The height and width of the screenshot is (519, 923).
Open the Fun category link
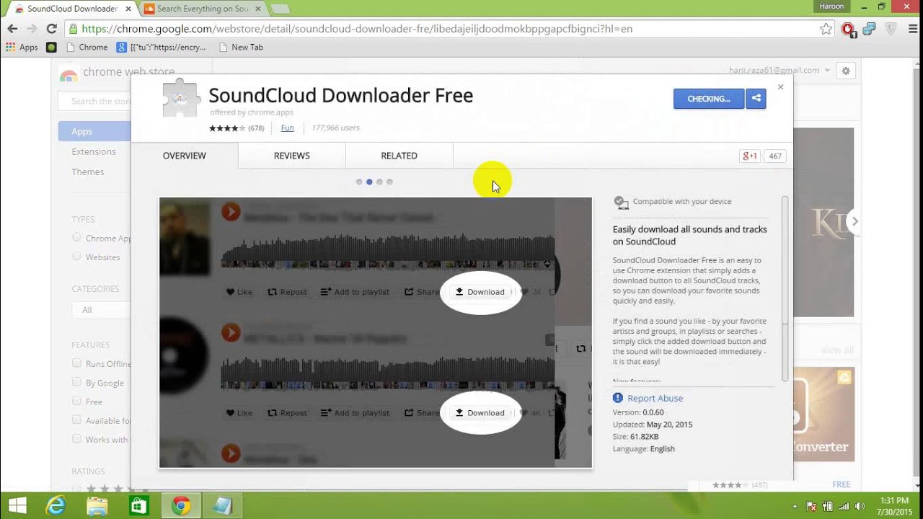[x=287, y=128]
